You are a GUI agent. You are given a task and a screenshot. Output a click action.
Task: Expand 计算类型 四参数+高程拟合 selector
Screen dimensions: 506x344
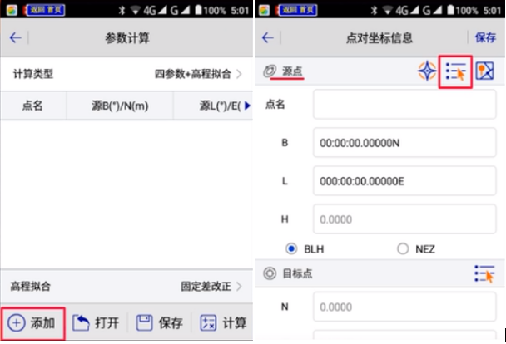198,74
